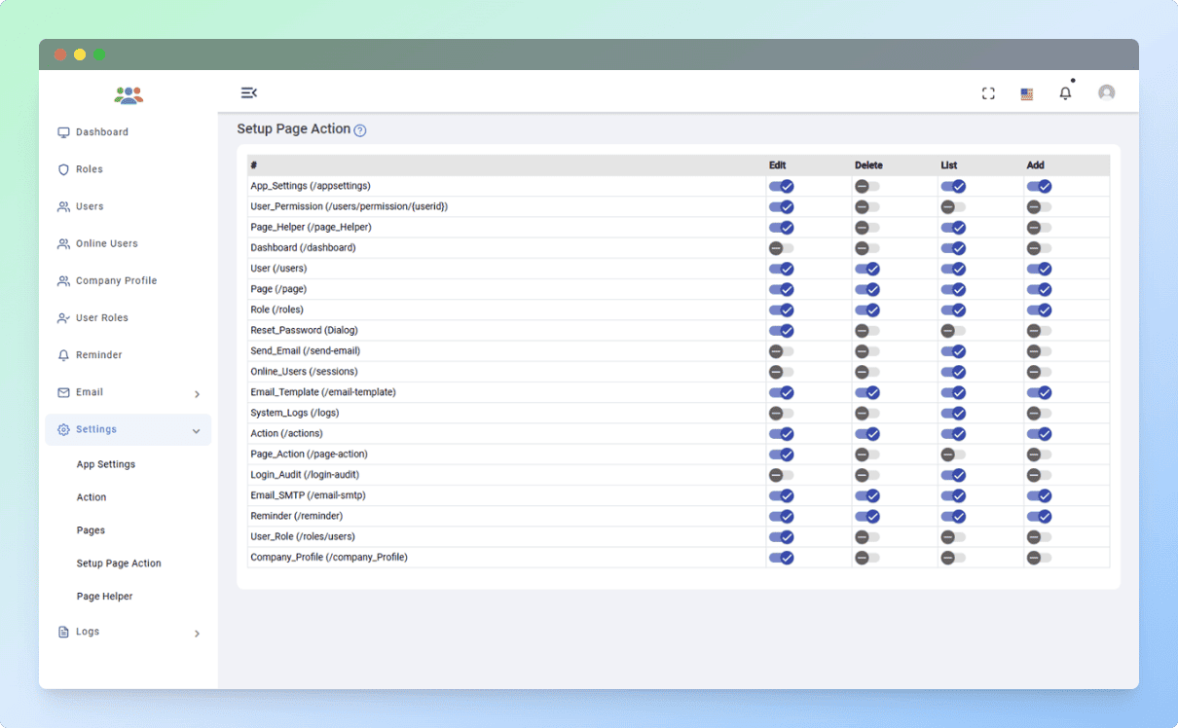Viewport: 1178px width, 728px height.
Task: Click the Users people icon in sidebar
Action: 63,206
